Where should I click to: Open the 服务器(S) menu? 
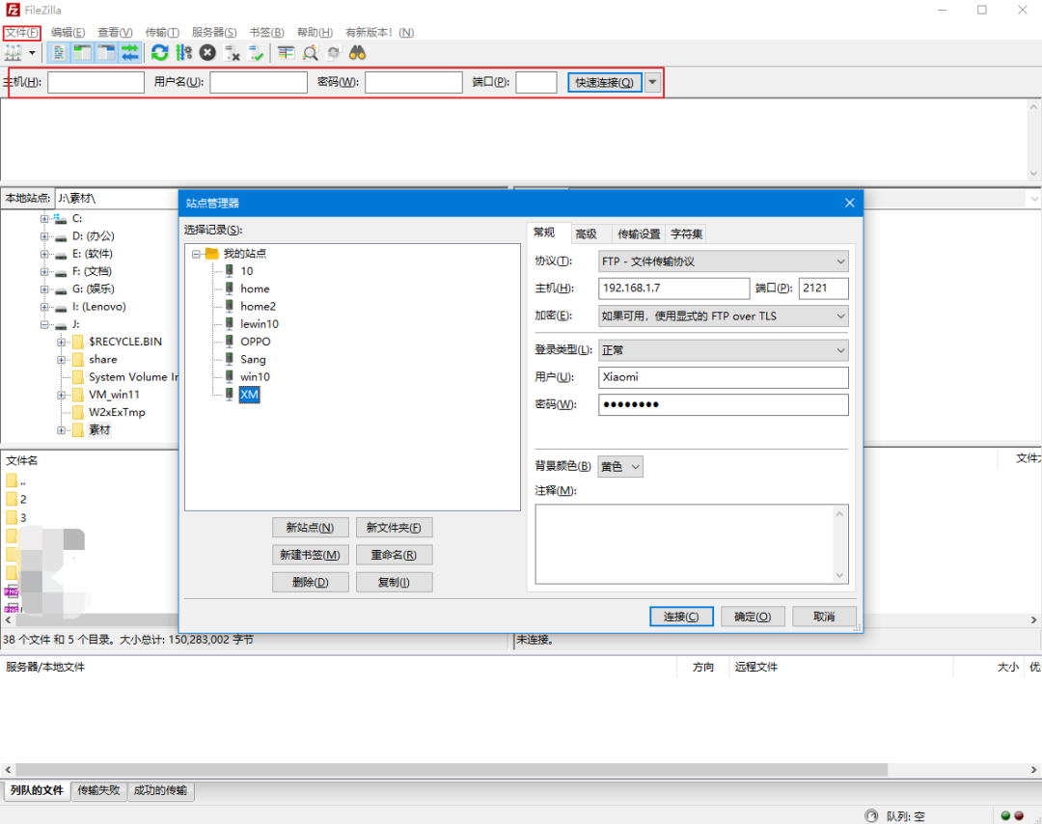pyautogui.click(x=214, y=33)
